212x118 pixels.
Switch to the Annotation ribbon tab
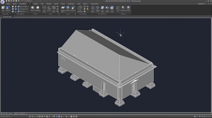point(23,4)
